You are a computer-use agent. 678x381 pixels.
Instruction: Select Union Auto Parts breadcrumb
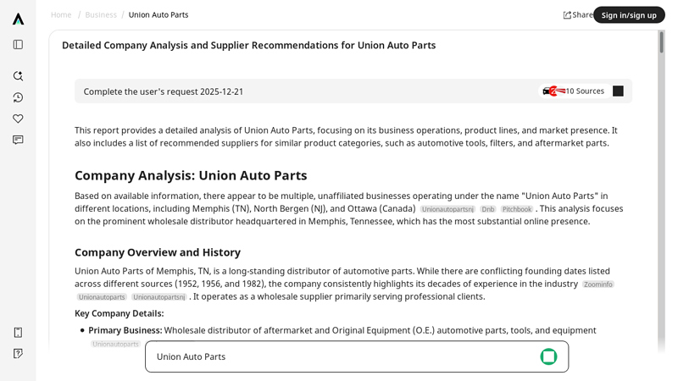click(158, 14)
